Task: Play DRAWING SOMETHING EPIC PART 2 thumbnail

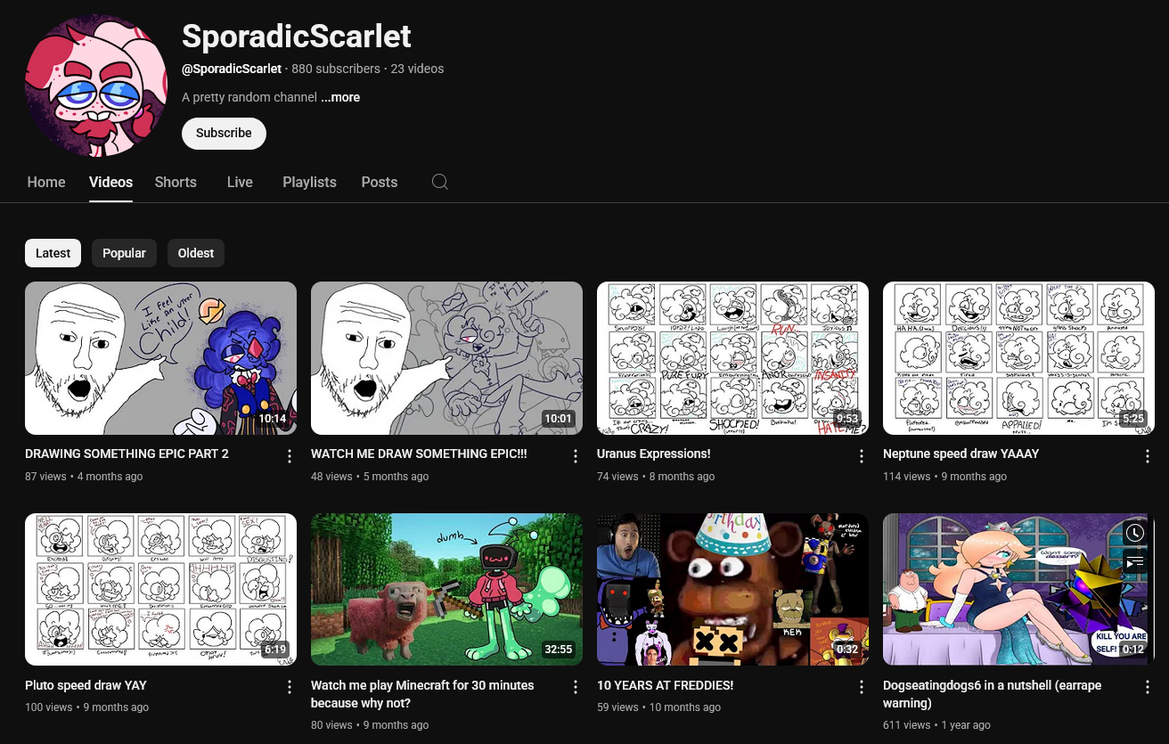Action: [160, 358]
